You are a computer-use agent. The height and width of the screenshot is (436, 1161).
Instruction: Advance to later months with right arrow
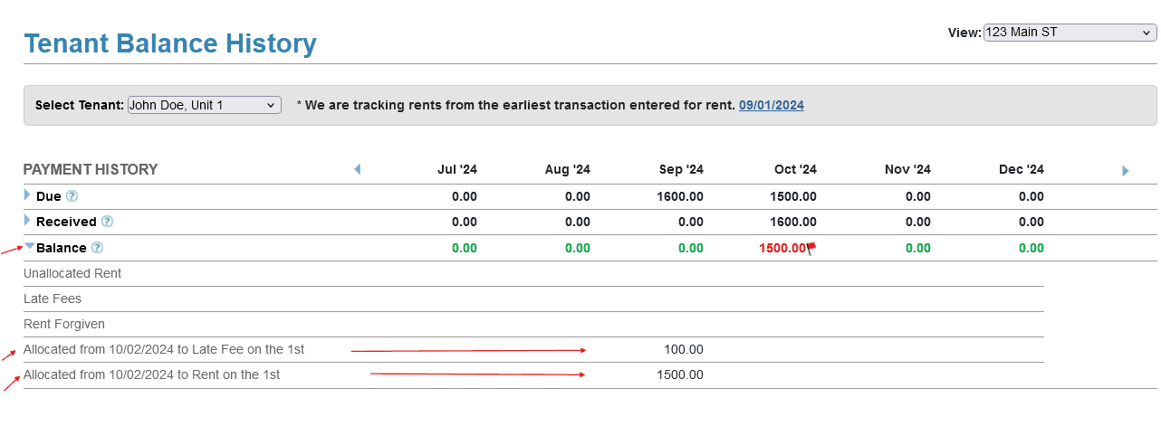(x=1126, y=170)
